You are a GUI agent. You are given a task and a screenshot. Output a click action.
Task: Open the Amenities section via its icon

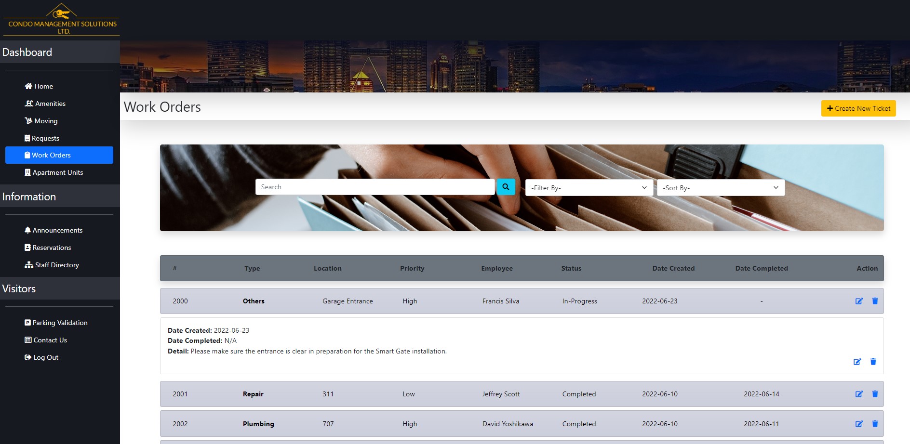tap(28, 104)
